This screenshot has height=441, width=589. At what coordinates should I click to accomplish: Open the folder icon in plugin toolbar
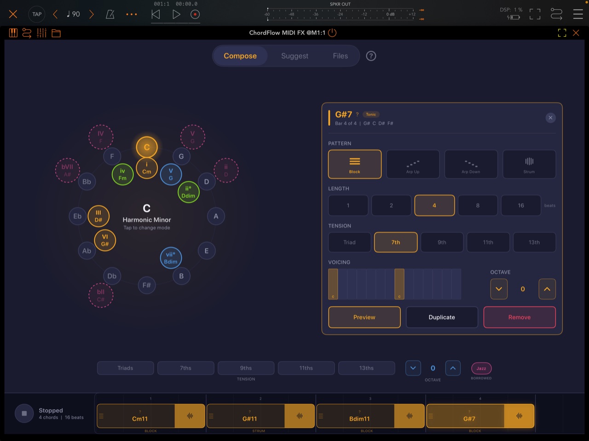coord(56,33)
